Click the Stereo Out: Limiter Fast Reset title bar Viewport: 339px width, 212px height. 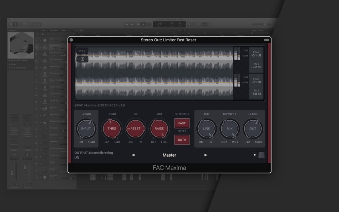[170, 40]
